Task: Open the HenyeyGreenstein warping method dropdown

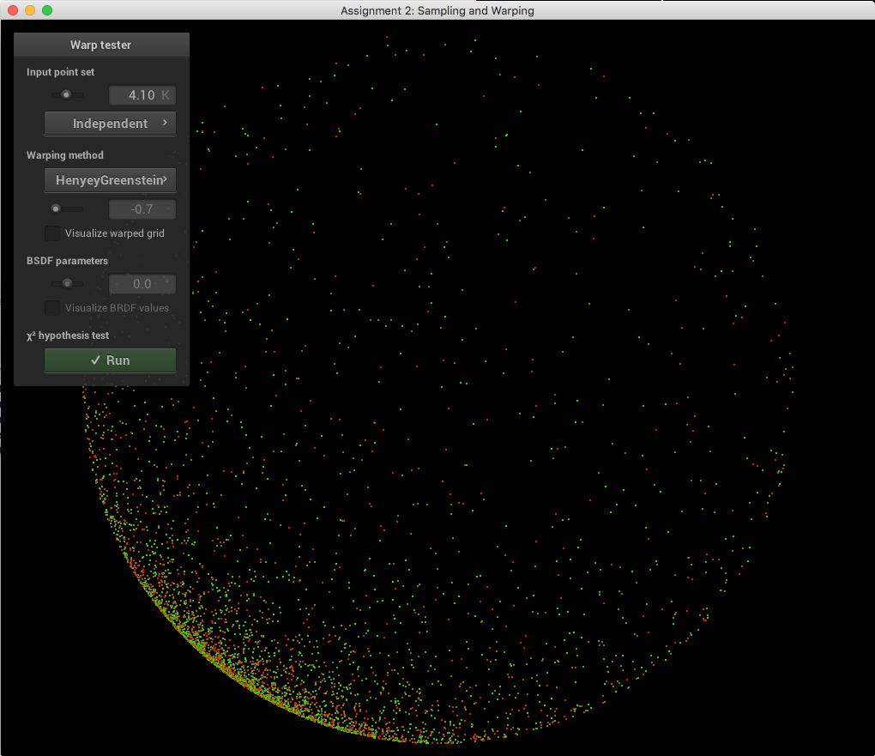Action: point(110,180)
